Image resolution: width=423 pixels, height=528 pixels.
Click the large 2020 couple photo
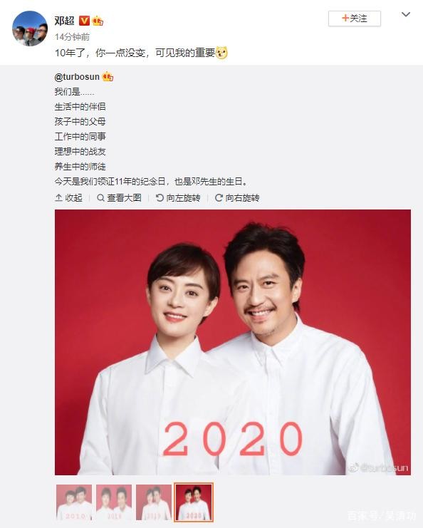[x=233, y=342]
